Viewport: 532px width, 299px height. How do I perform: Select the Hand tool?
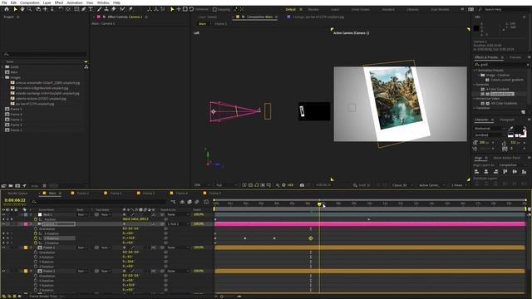click(22, 9)
